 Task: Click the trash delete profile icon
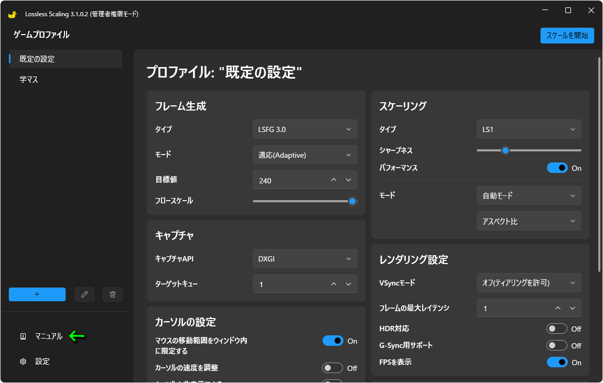coord(113,294)
